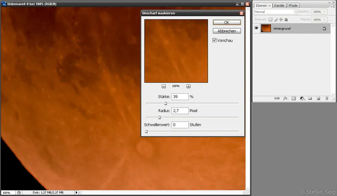Click the Radius slider handle
337x196 pixels.
tap(160, 117)
